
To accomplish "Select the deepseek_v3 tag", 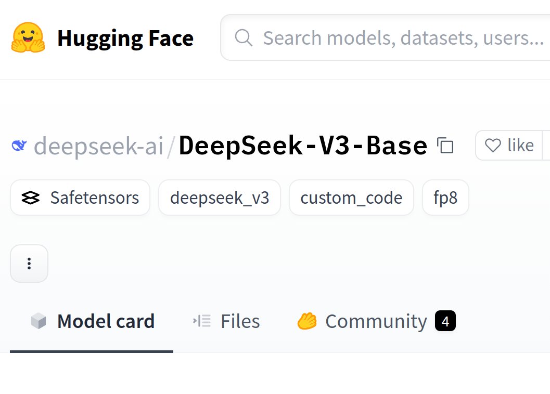I will (x=220, y=198).
